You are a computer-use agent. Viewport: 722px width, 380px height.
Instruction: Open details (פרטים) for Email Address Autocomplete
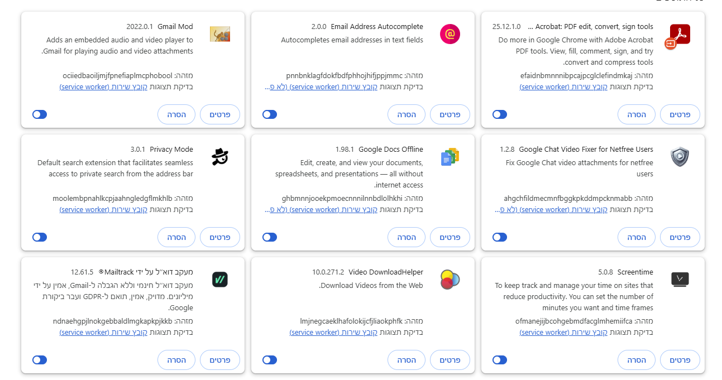click(450, 114)
